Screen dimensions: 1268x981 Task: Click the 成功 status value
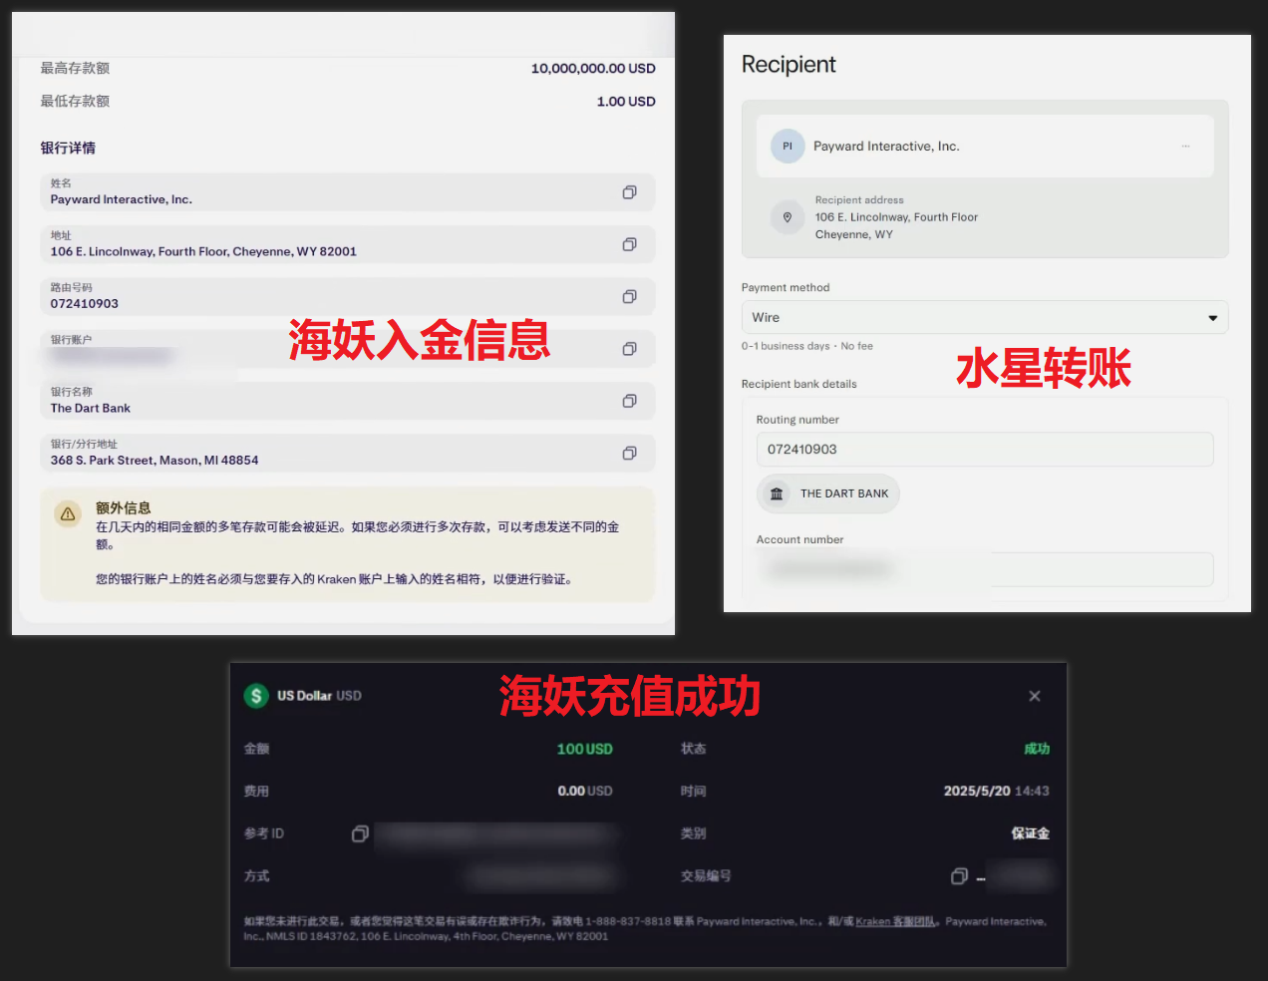click(1037, 749)
